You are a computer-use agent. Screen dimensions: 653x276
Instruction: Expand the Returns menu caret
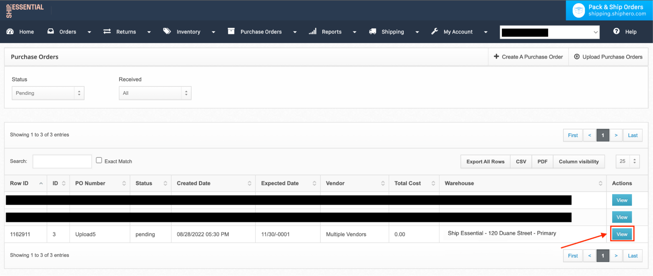point(149,32)
